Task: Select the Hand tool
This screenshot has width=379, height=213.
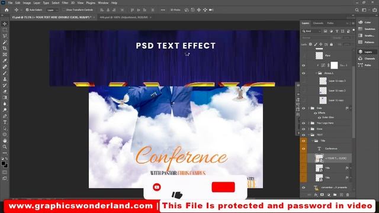Action: point(5,141)
